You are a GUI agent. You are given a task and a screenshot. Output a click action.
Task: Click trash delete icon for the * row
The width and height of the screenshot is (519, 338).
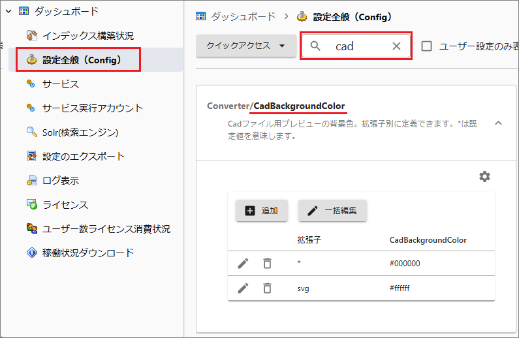click(x=267, y=264)
